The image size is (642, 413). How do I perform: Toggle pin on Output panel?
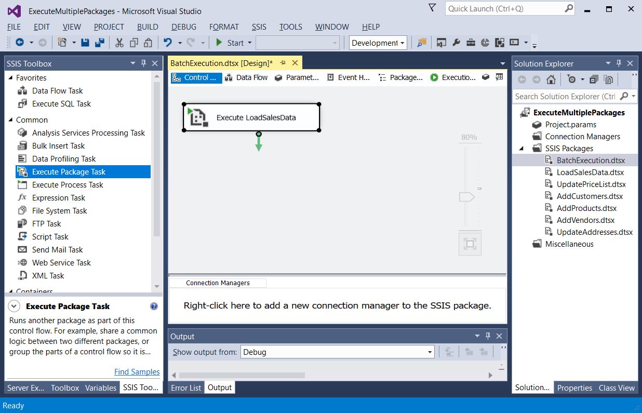(488, 336)
